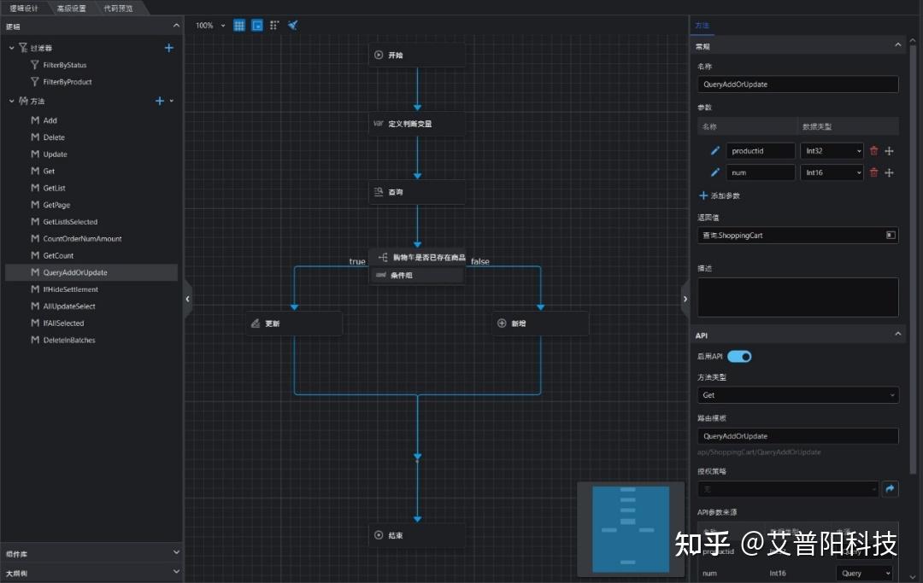The width and height of the screenshot is (923, 583).
Task: Collapse the 过滤器 tree node
Action: pos(11,48)
